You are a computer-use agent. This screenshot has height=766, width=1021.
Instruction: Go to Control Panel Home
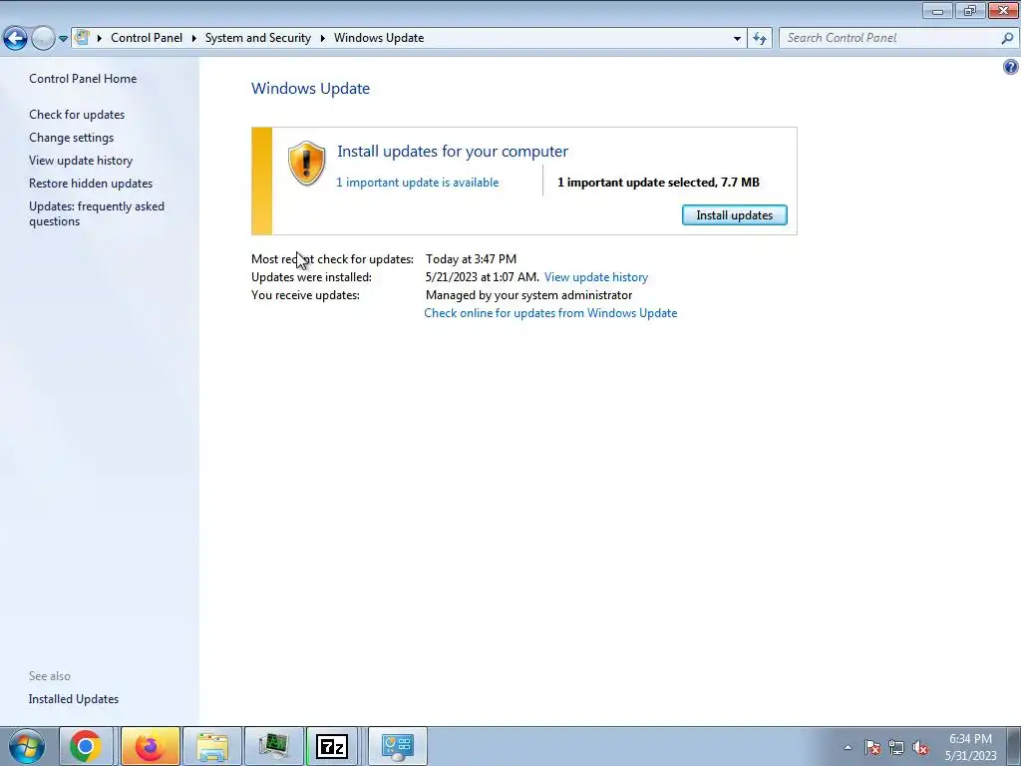click(83, 78)
